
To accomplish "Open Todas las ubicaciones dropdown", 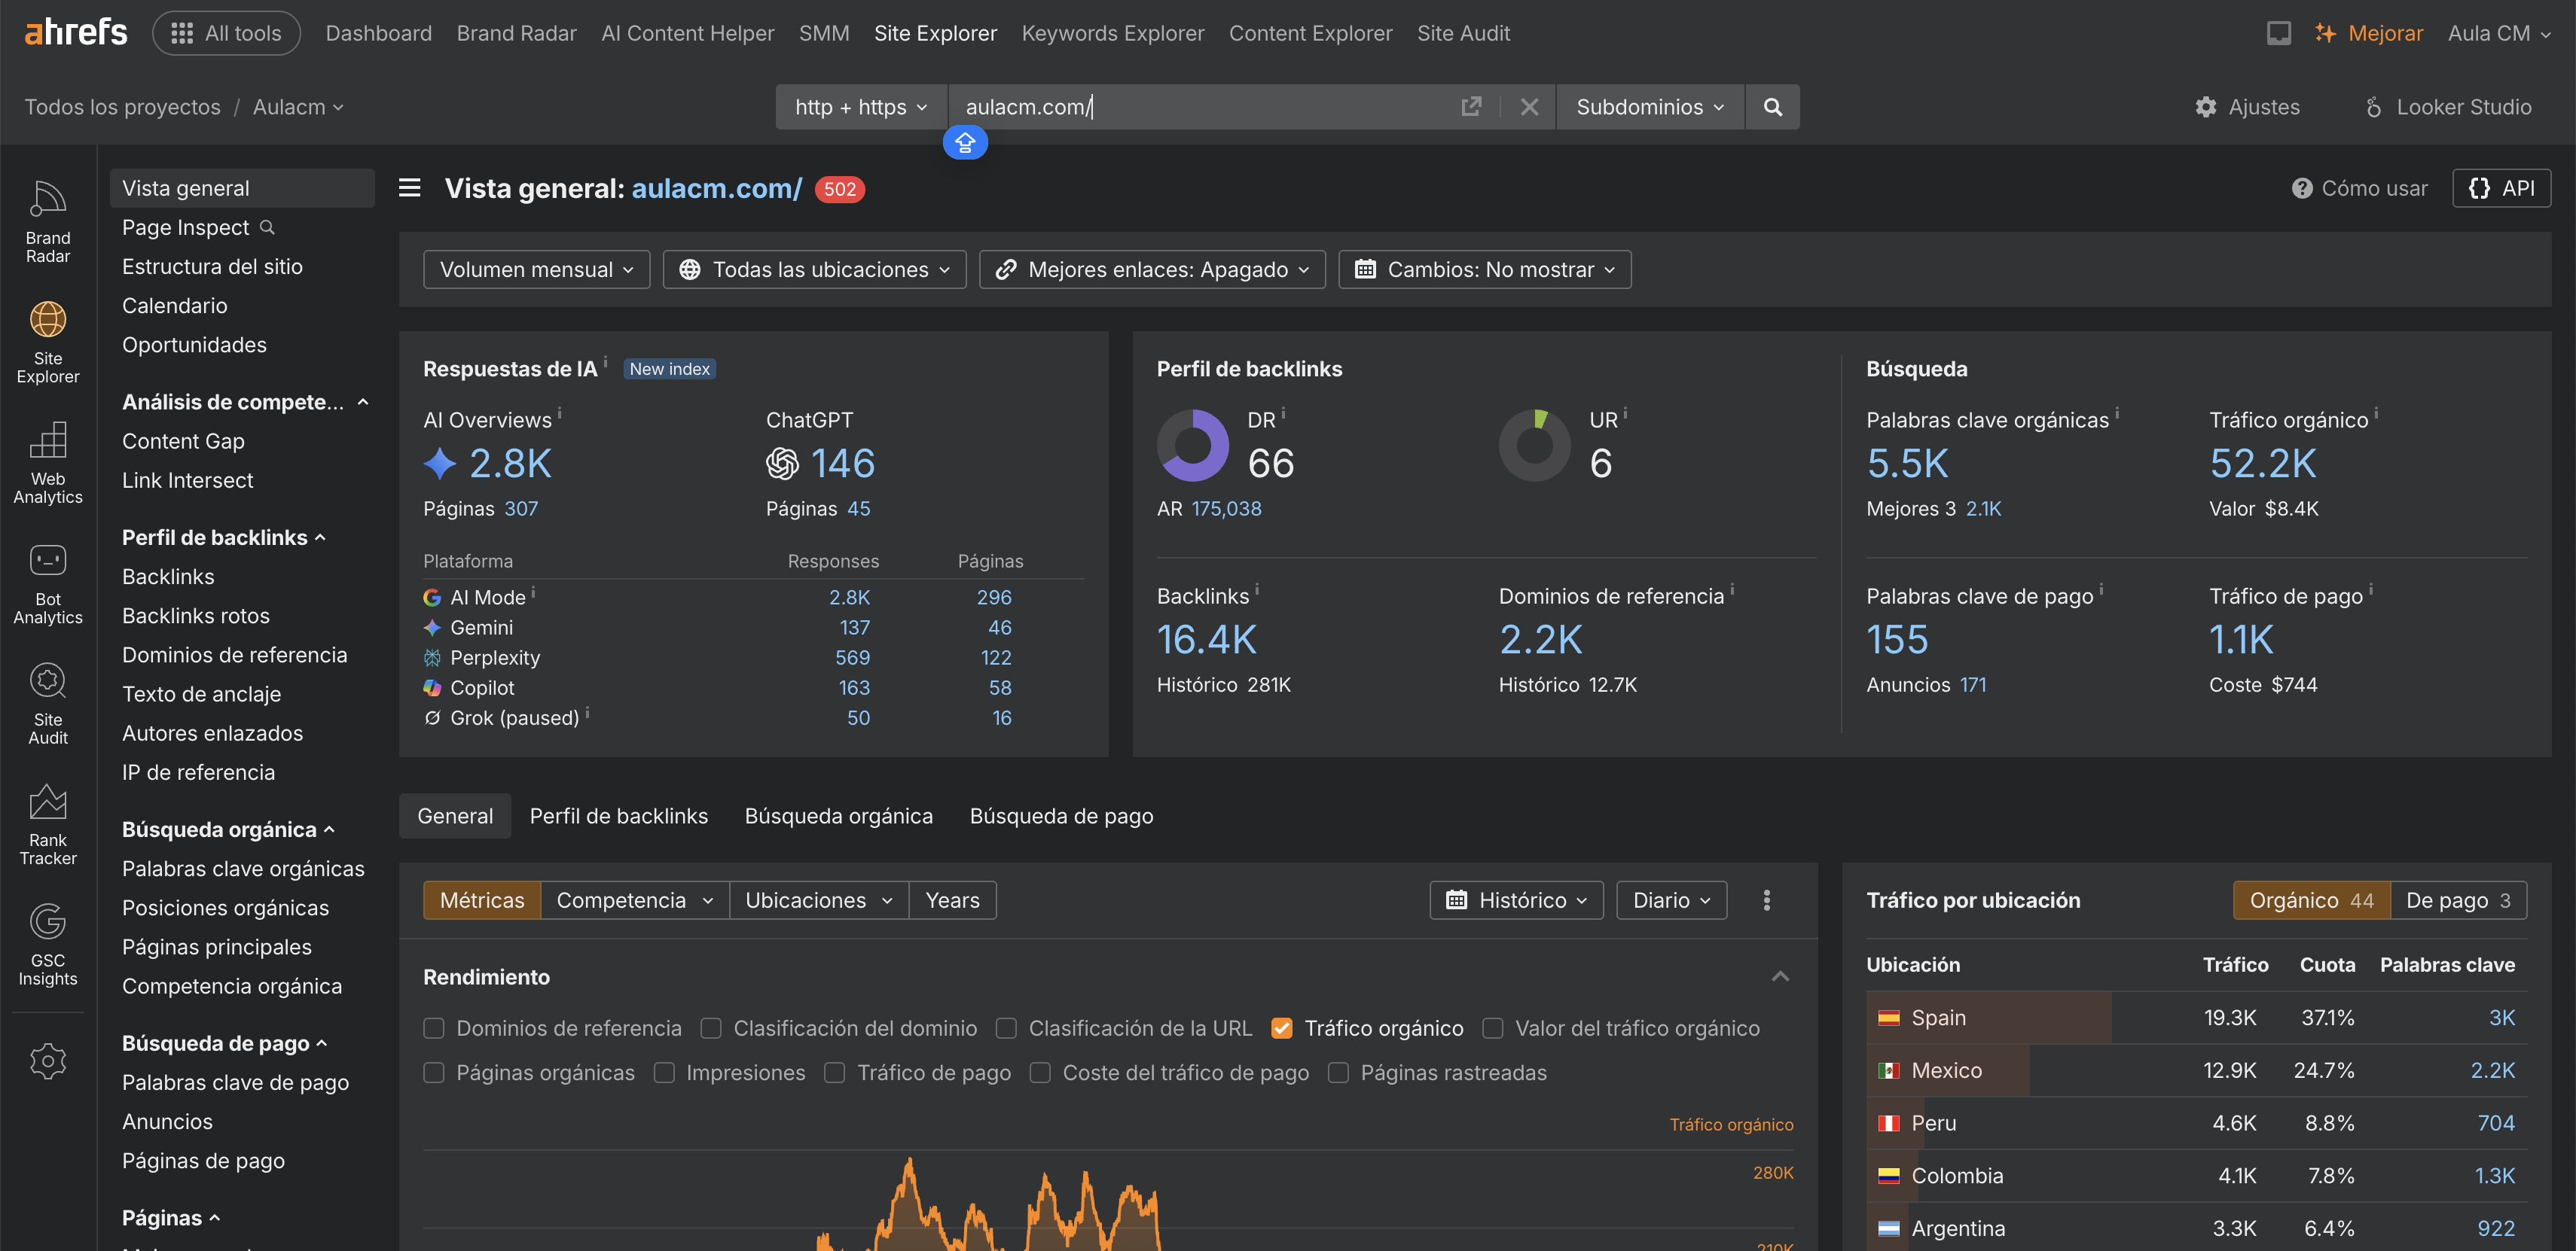I will tap(815, 269).
